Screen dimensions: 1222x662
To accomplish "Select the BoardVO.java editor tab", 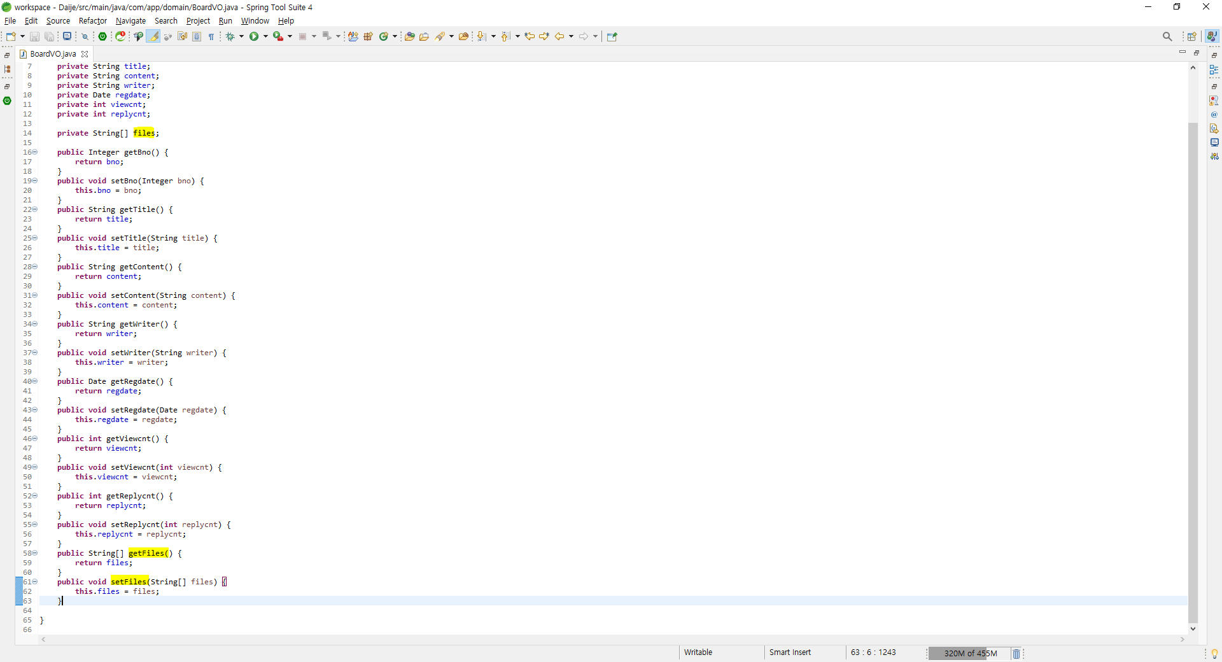I will (53, 54).
